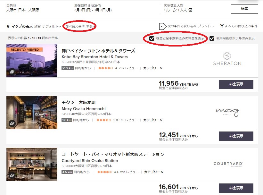Click カテゴリー5 label for Kobe Bay Sheraton
Screen dimensions: 263x195
point(152,68)
